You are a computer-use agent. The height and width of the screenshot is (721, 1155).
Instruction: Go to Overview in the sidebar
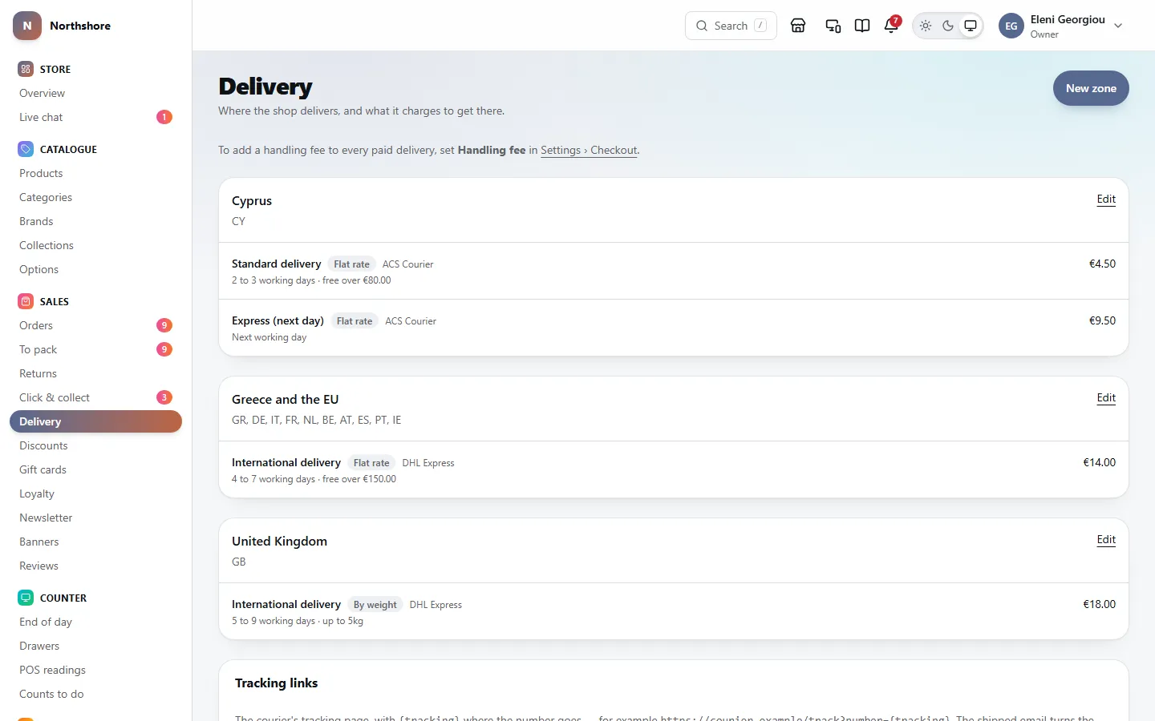point(95,93)
